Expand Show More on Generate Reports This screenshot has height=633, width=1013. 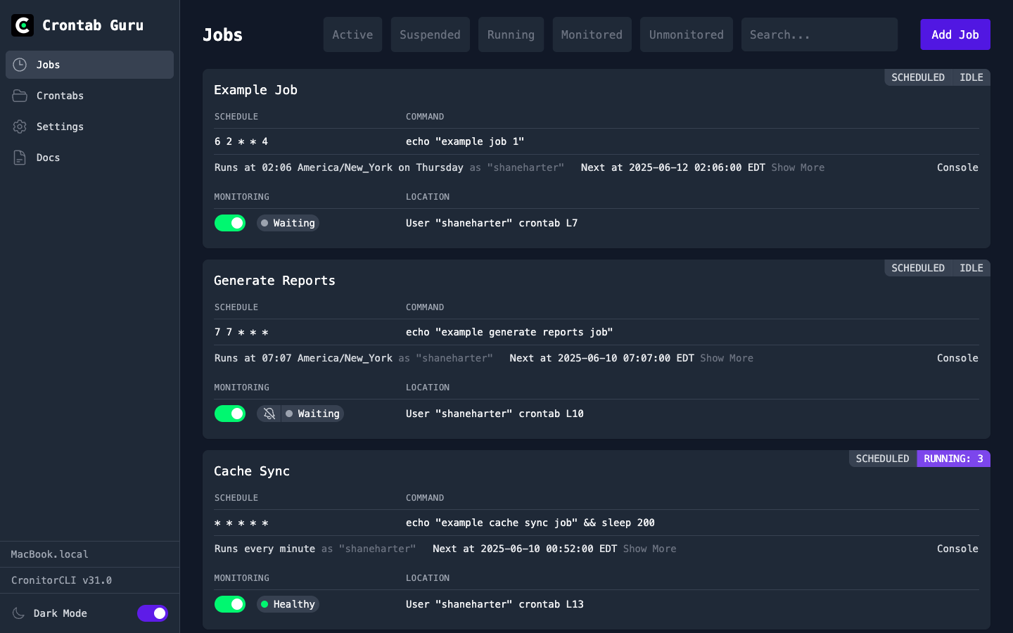727,358
